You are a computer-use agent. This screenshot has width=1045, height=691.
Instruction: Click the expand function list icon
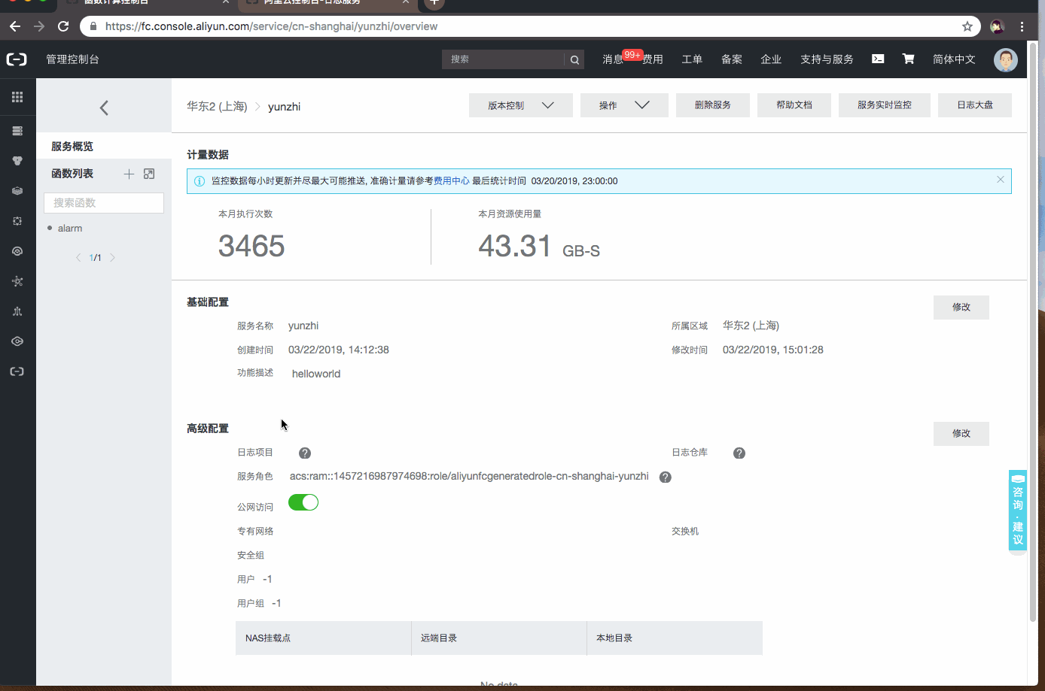[x=149, y=174]
